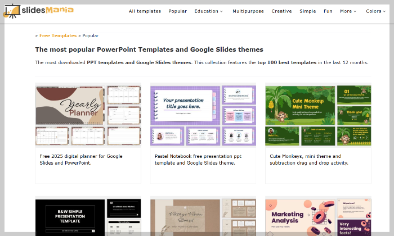Open the Vintage Vision Board template thumbnail
Image resolution: width=394 pixels, height=236 pixels.
tap(203, 217)
